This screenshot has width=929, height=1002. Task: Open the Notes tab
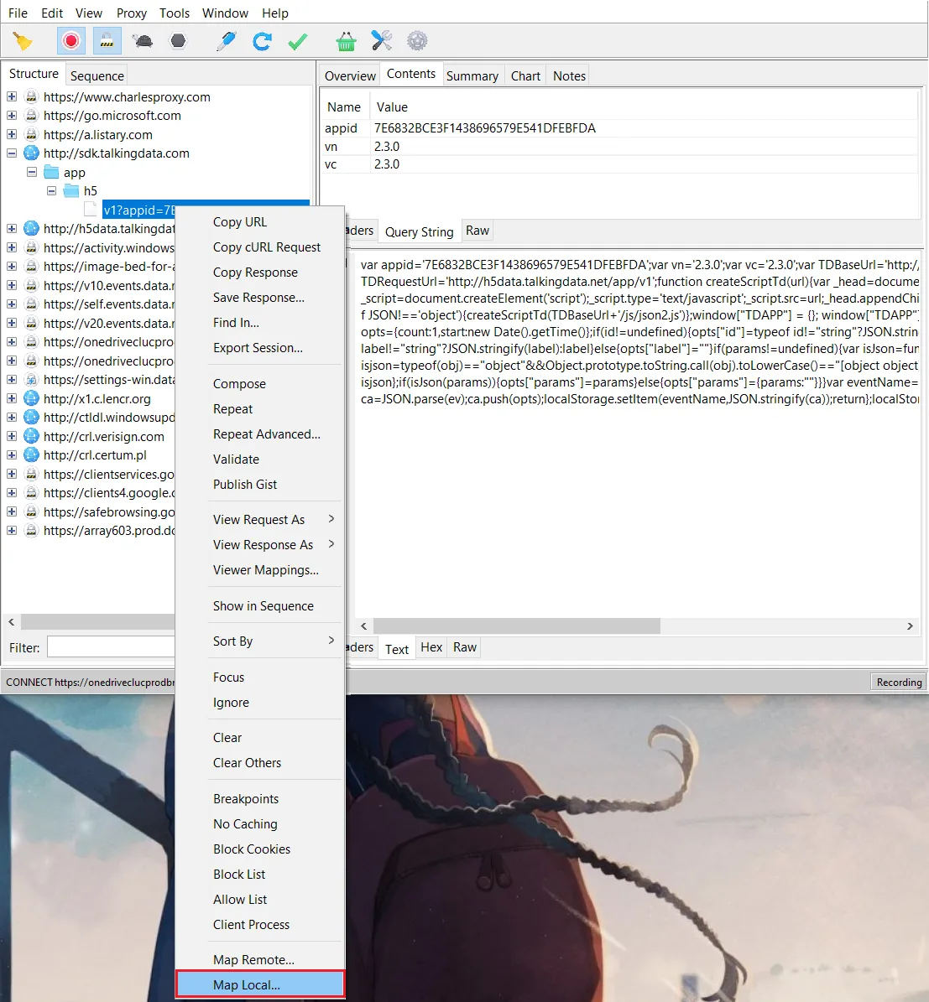(x=569, y=76)
